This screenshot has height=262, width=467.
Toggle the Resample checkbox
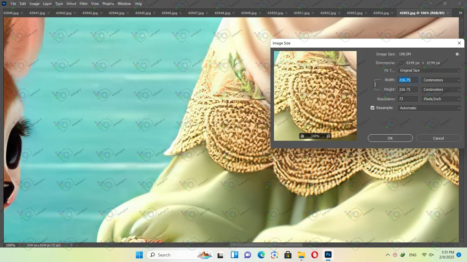point(373,108)
